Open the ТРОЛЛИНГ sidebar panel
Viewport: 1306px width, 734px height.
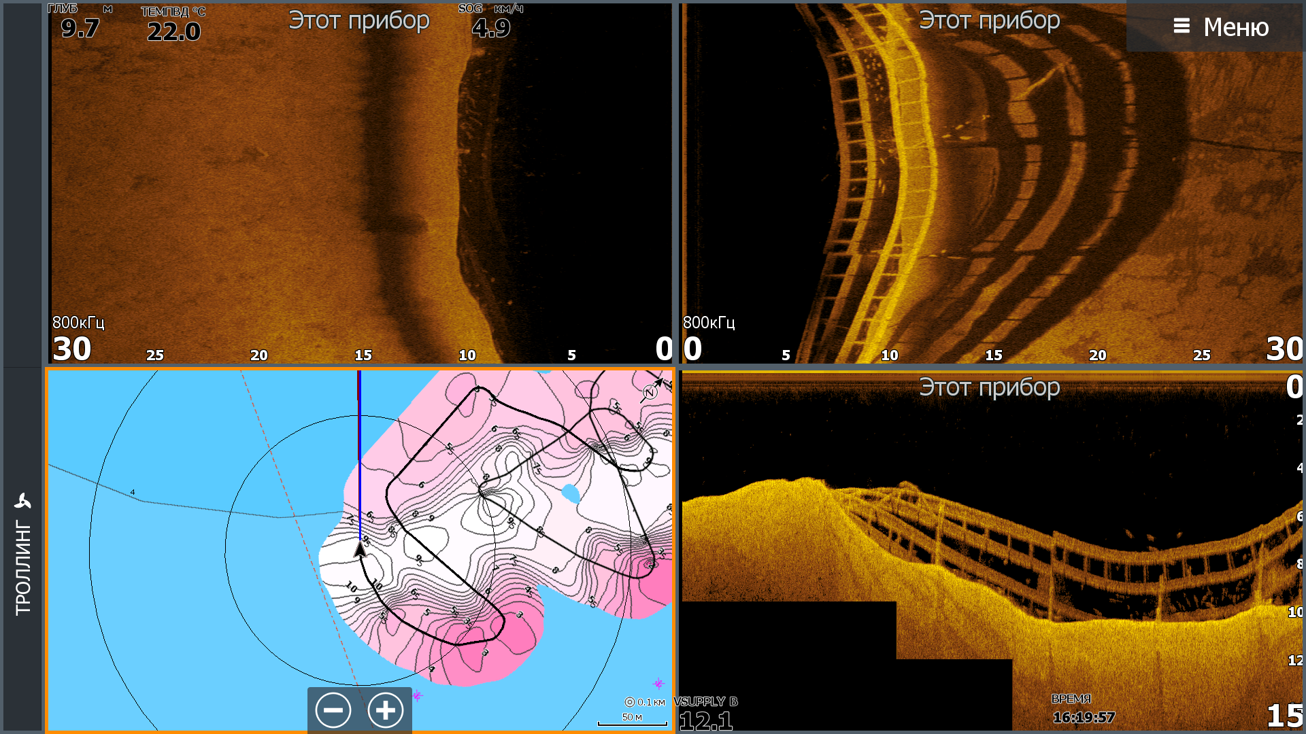tap(22, 567)
